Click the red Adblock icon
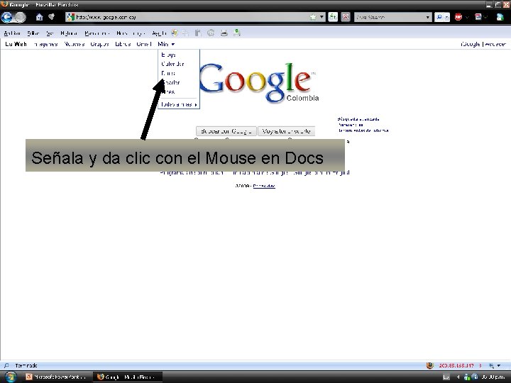 point(458,17)
